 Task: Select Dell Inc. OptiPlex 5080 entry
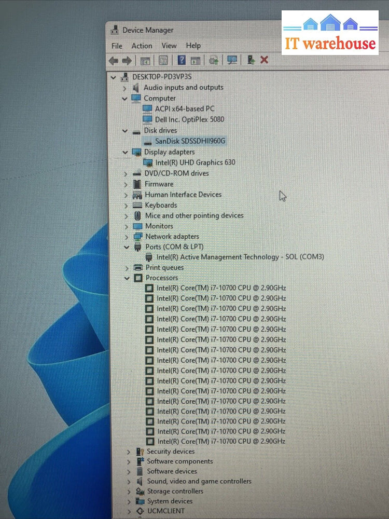189,119
